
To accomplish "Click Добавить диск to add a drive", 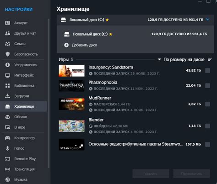I will click(84, 45).
